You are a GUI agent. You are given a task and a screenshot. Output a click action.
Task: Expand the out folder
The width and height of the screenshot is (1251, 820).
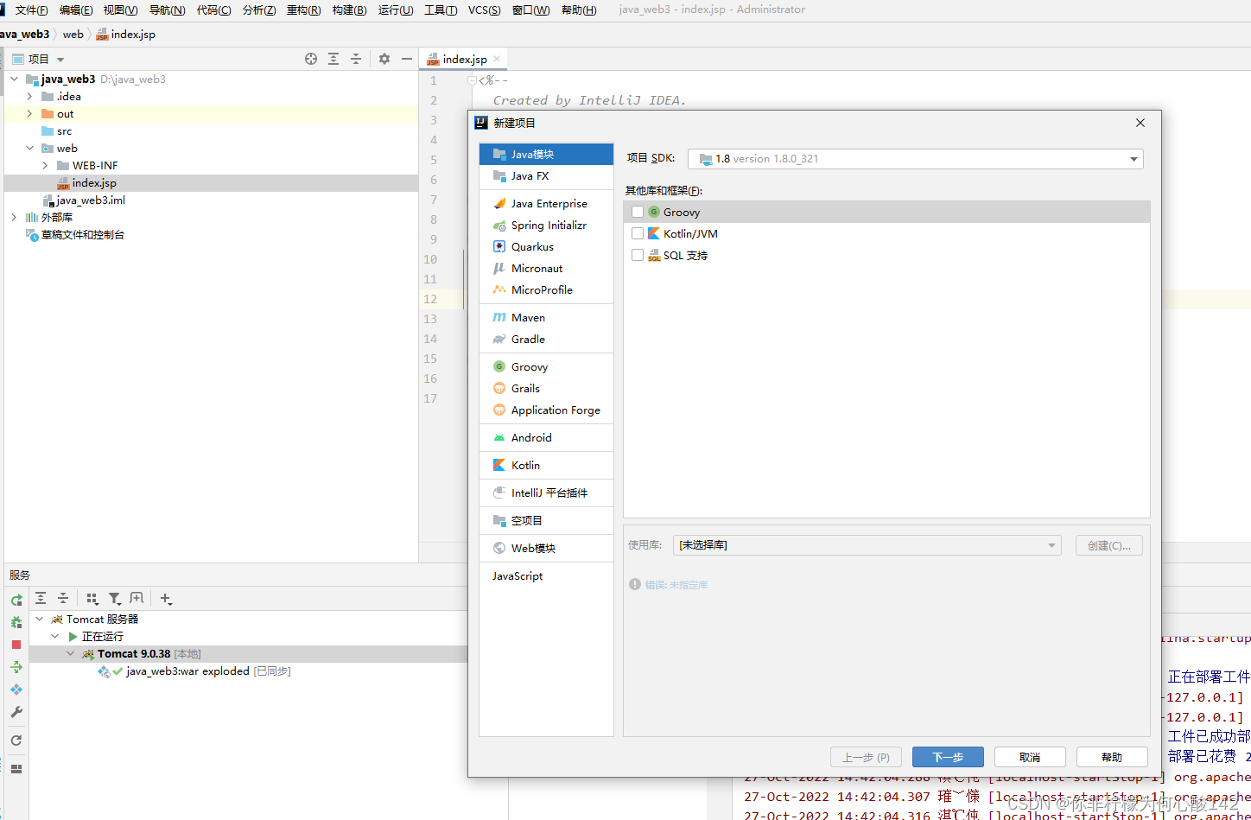tap(30, 113)
